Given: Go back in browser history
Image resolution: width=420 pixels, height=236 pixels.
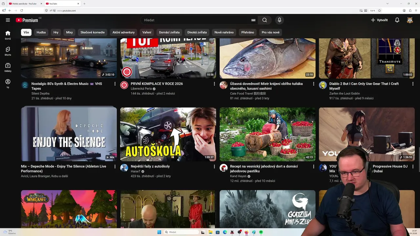Looking at the screenshot, I should pyautogui.click(x=10, y=10).
